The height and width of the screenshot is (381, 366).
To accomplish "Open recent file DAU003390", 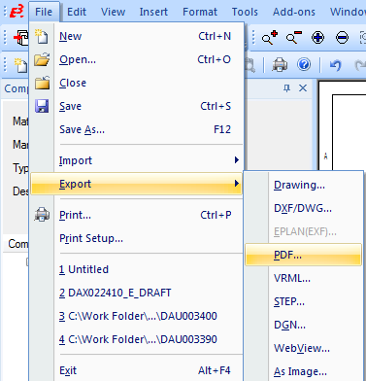I will 136,339.
